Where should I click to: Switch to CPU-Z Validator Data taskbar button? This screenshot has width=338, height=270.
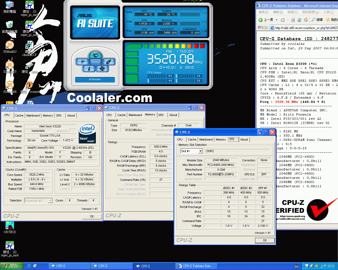[197, 266]
